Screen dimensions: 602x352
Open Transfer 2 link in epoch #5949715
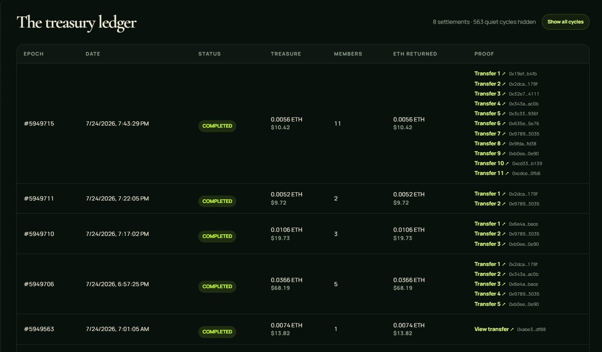click(490, 84)
